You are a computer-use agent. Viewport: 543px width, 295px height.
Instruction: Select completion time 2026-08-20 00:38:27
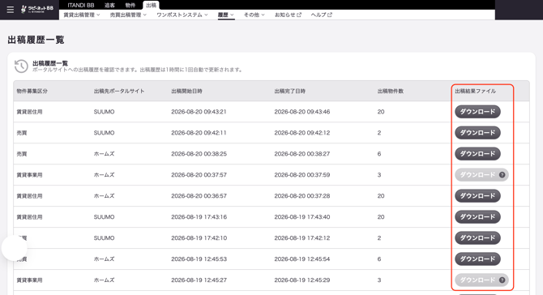coord(302,154)
